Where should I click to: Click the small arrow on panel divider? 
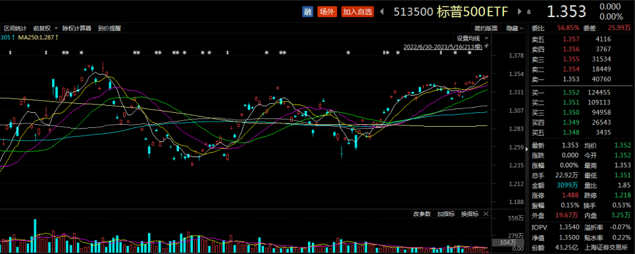coord(526,149)
